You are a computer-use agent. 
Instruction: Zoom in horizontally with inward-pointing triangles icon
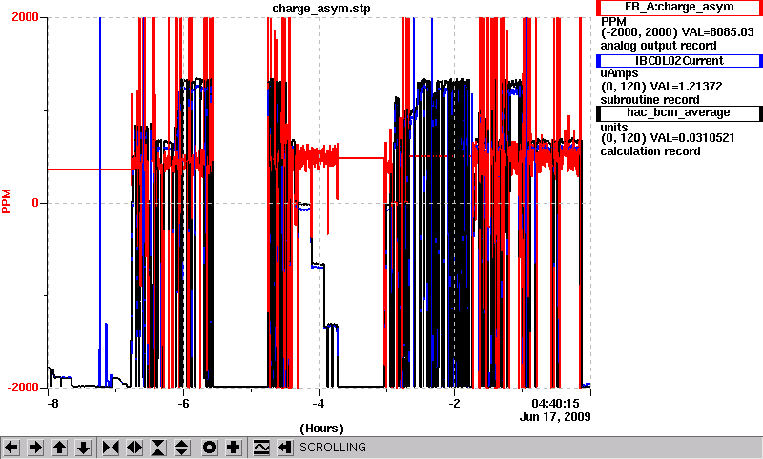point(111,448)
